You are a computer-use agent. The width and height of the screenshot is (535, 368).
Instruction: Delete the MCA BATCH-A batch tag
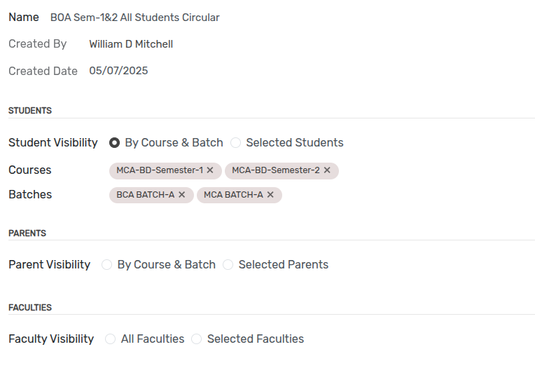[270, 195]
